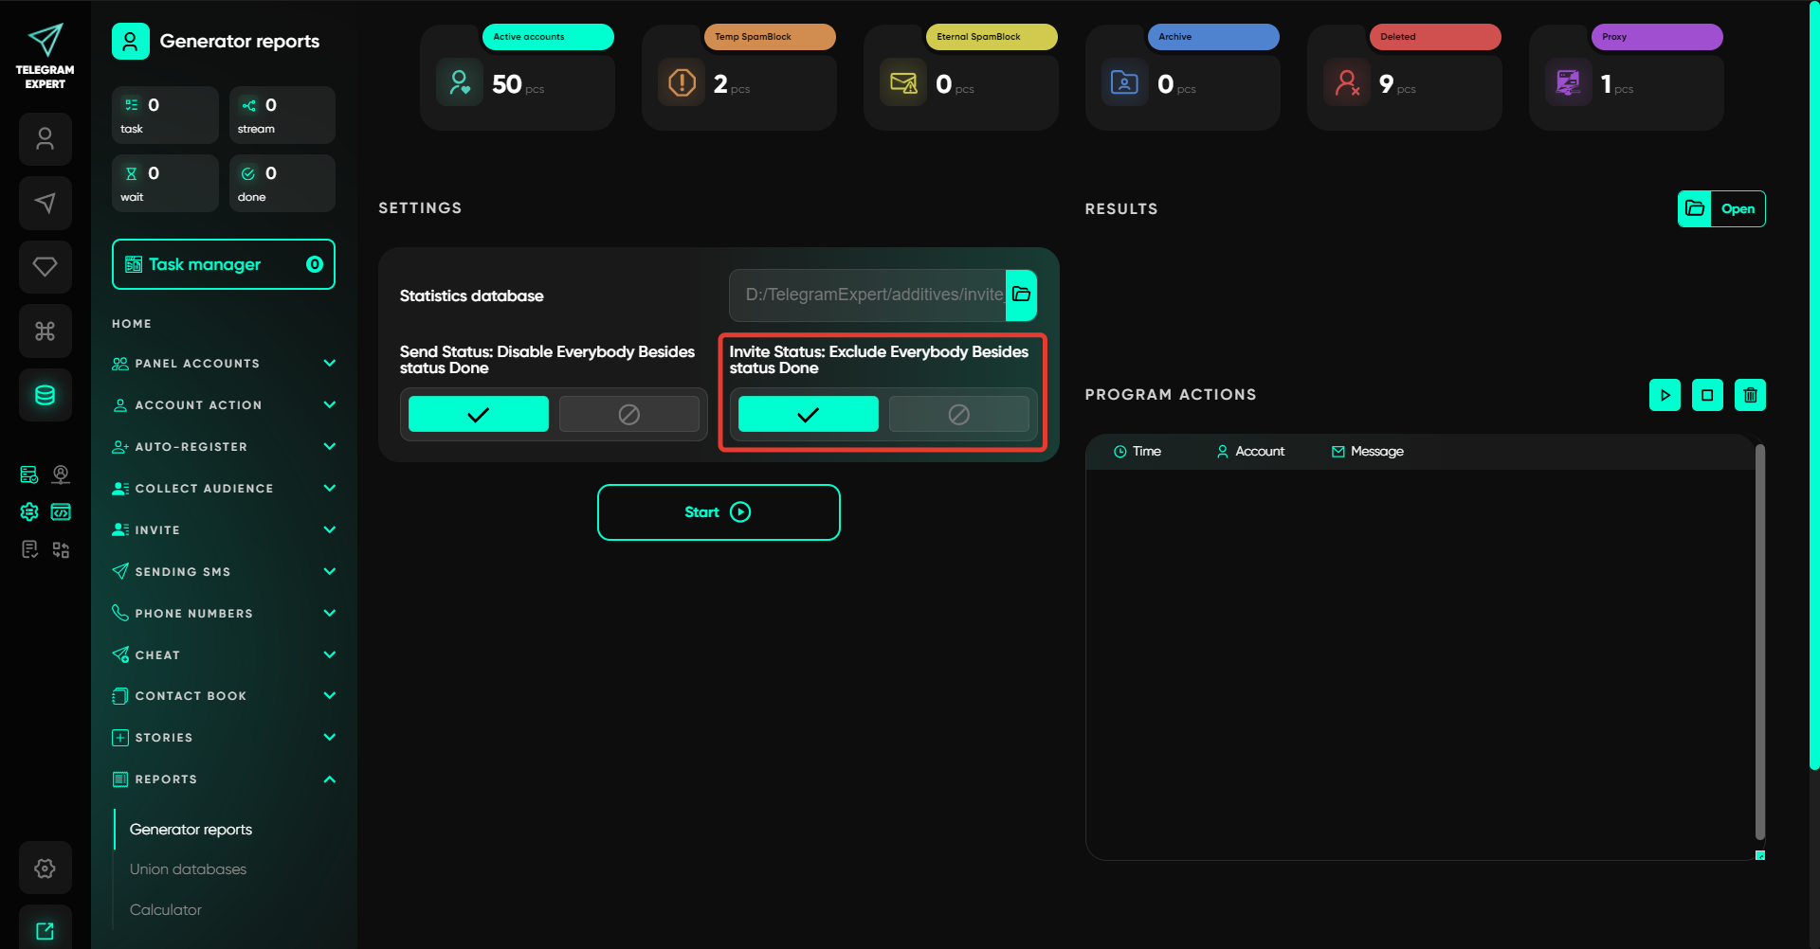
Task: Open settings gear at sidebar bottom
Action: (45, 868)
